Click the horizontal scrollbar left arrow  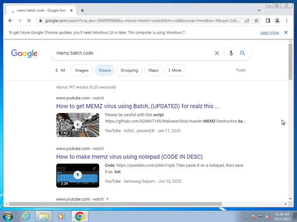click(x=6, y=204)
